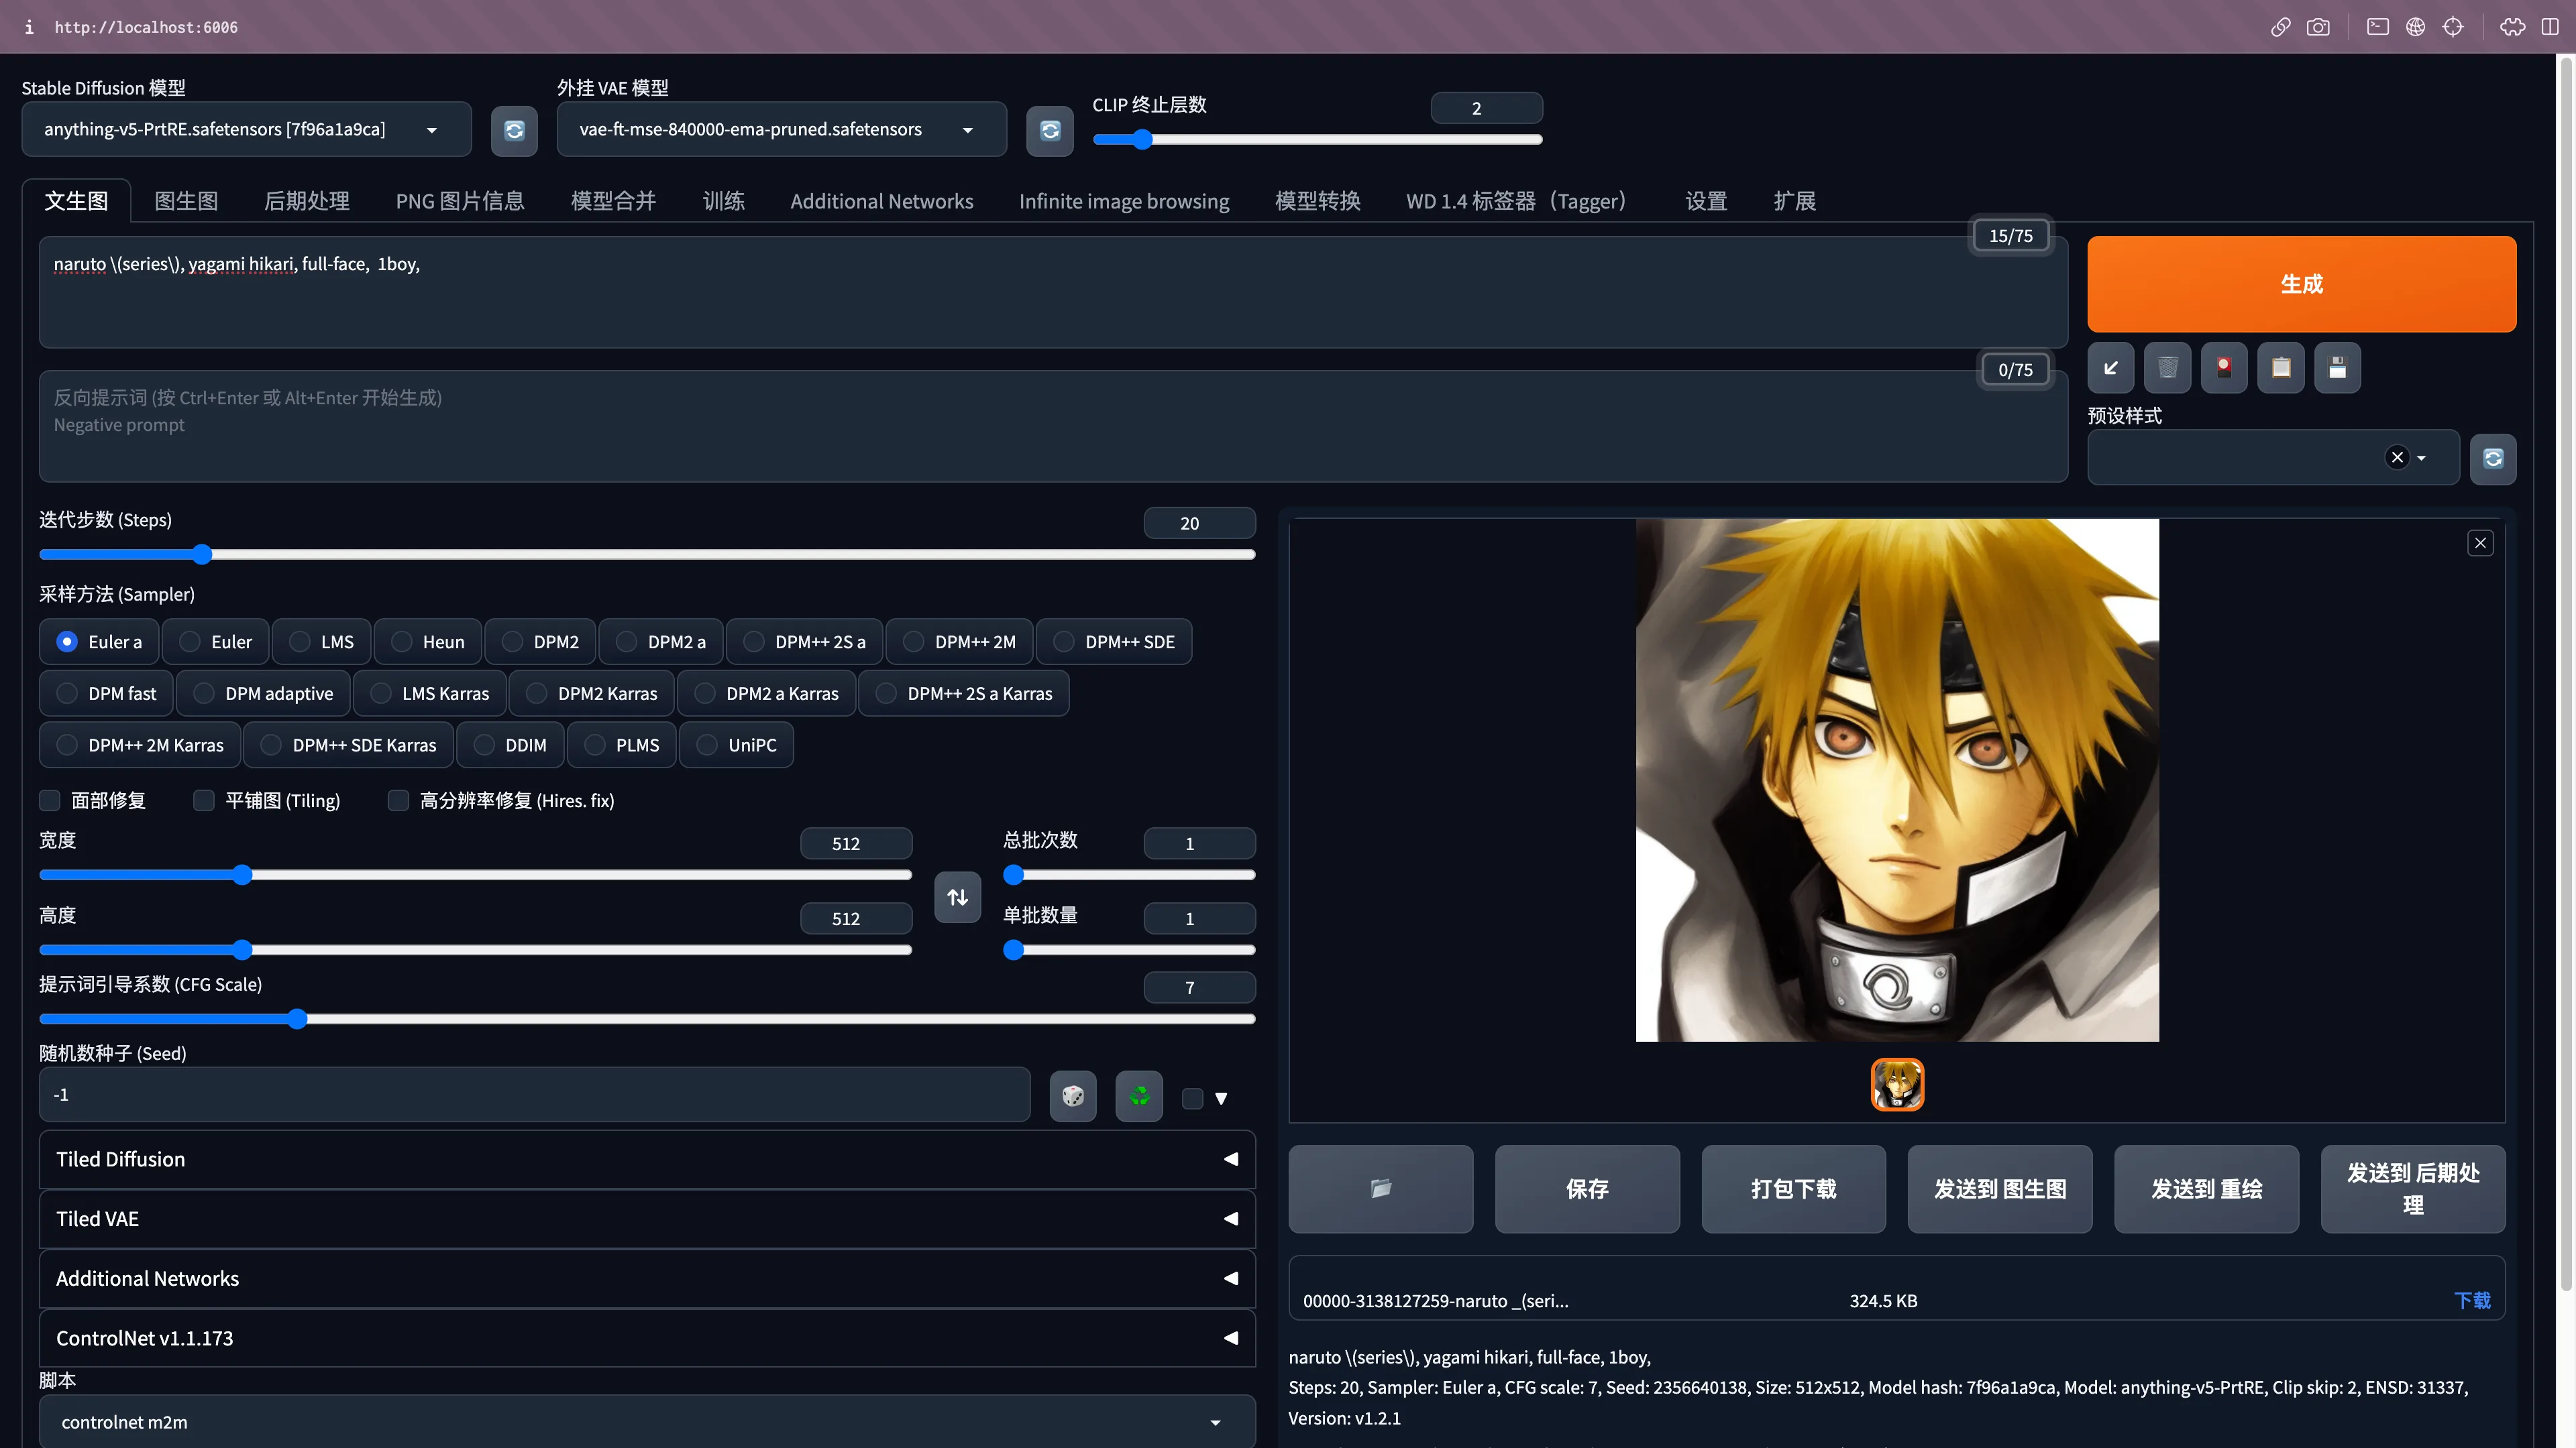The width and height of the screenshot is (2576, 1448).
Task: Adjust the CLIP skip slider
Action: tap(1317, 139)
